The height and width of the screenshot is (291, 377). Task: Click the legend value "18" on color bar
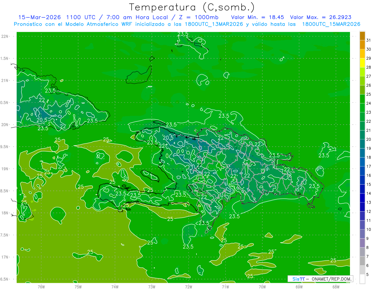[369, 158]
